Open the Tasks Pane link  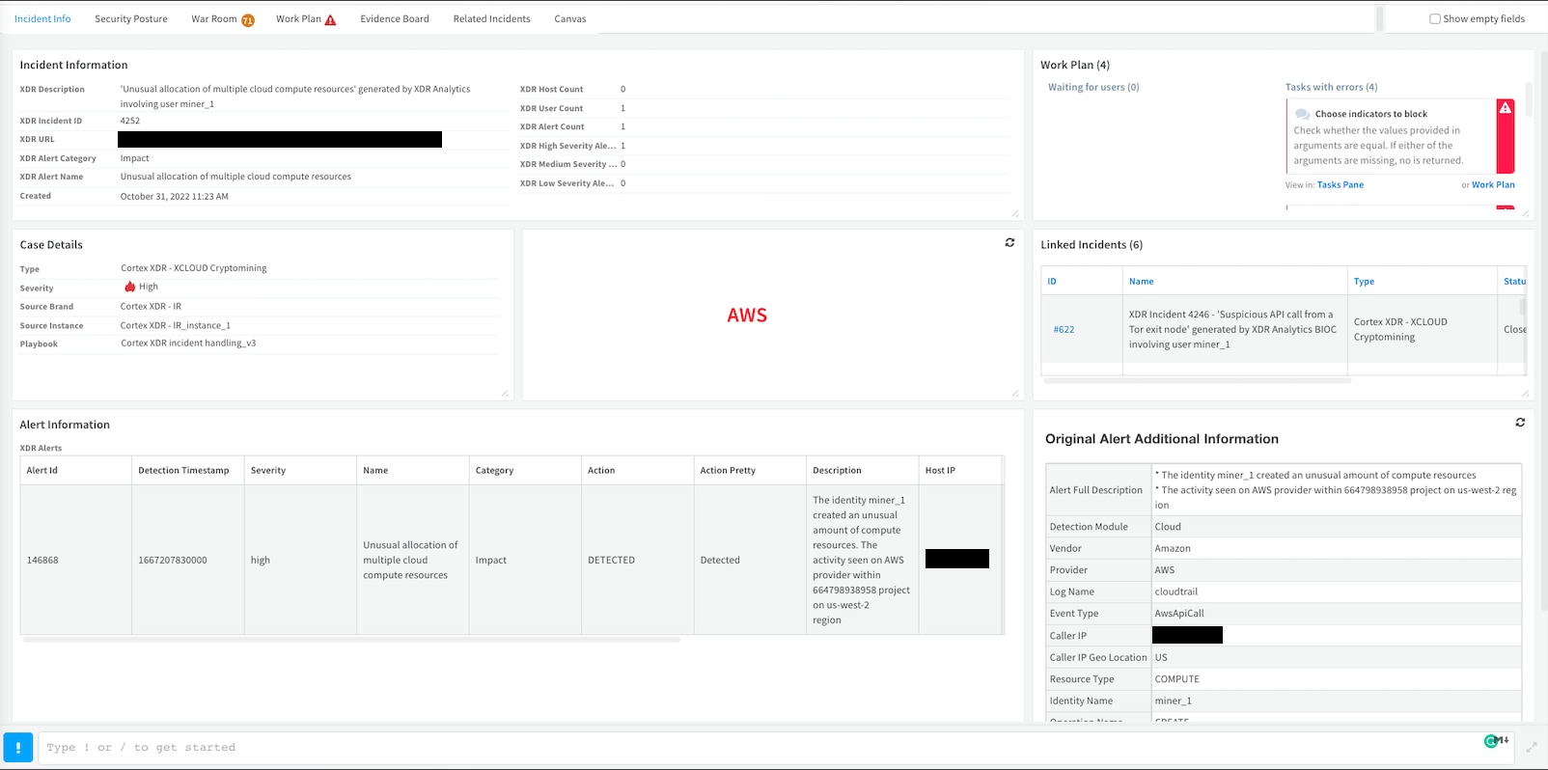(1341, 185)
